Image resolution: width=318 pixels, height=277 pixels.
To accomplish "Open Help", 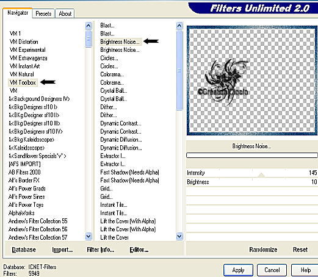I will click(x=305, y=270).
